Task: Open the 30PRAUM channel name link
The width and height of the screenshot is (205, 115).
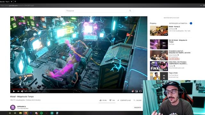Action: 20,106
